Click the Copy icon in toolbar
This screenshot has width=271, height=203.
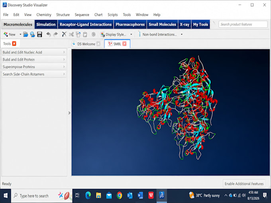coord(78,35)
